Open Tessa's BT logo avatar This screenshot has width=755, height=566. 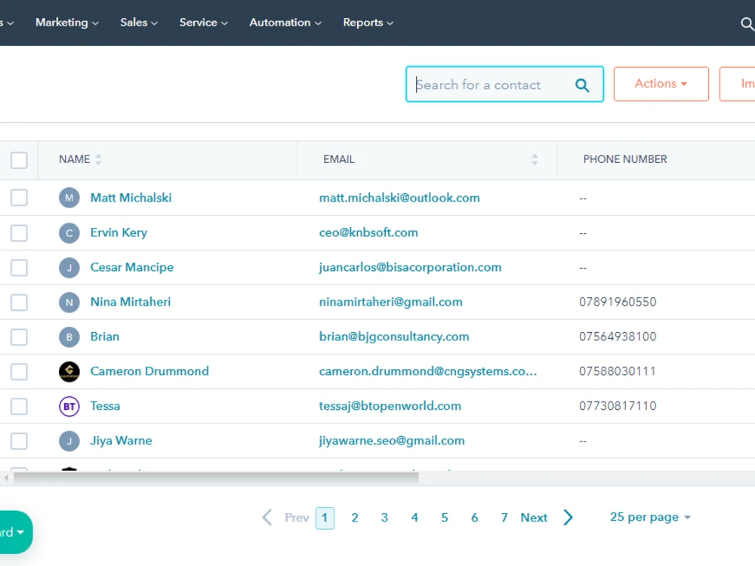pos(69,406)
